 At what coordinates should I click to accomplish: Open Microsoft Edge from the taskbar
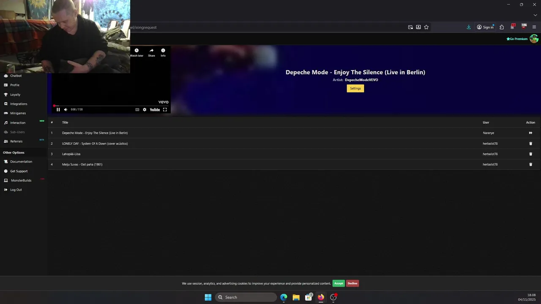coord(284,297)
